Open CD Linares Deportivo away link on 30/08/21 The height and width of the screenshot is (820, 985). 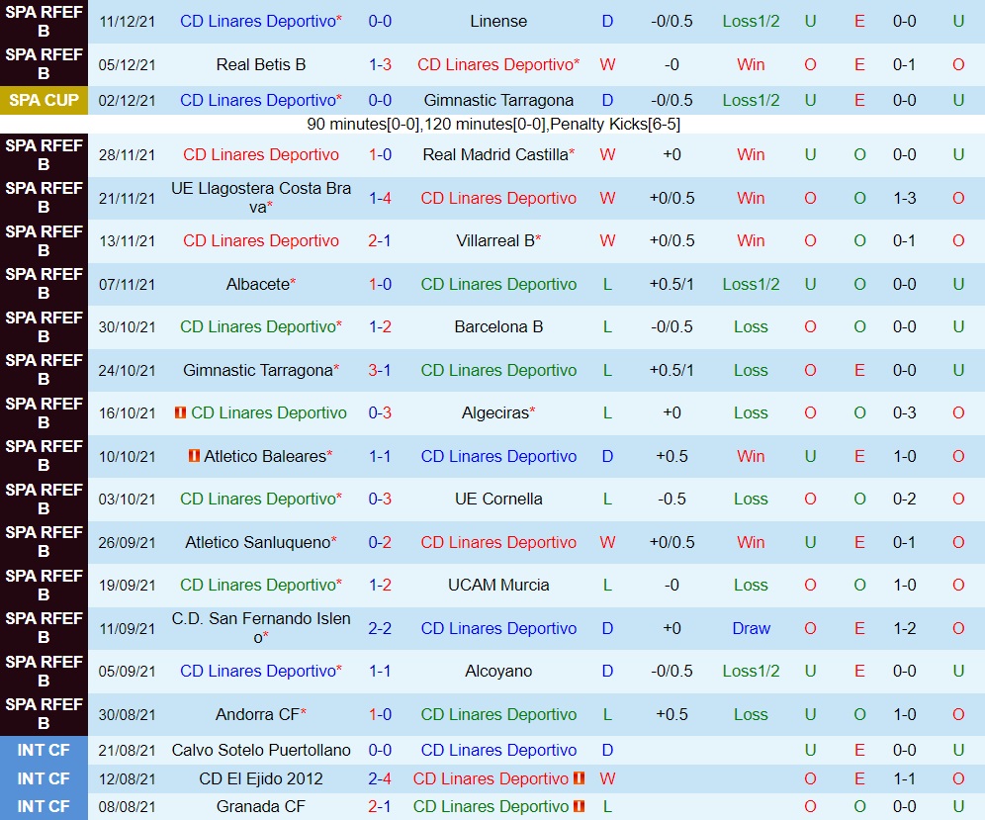[498, 714]
